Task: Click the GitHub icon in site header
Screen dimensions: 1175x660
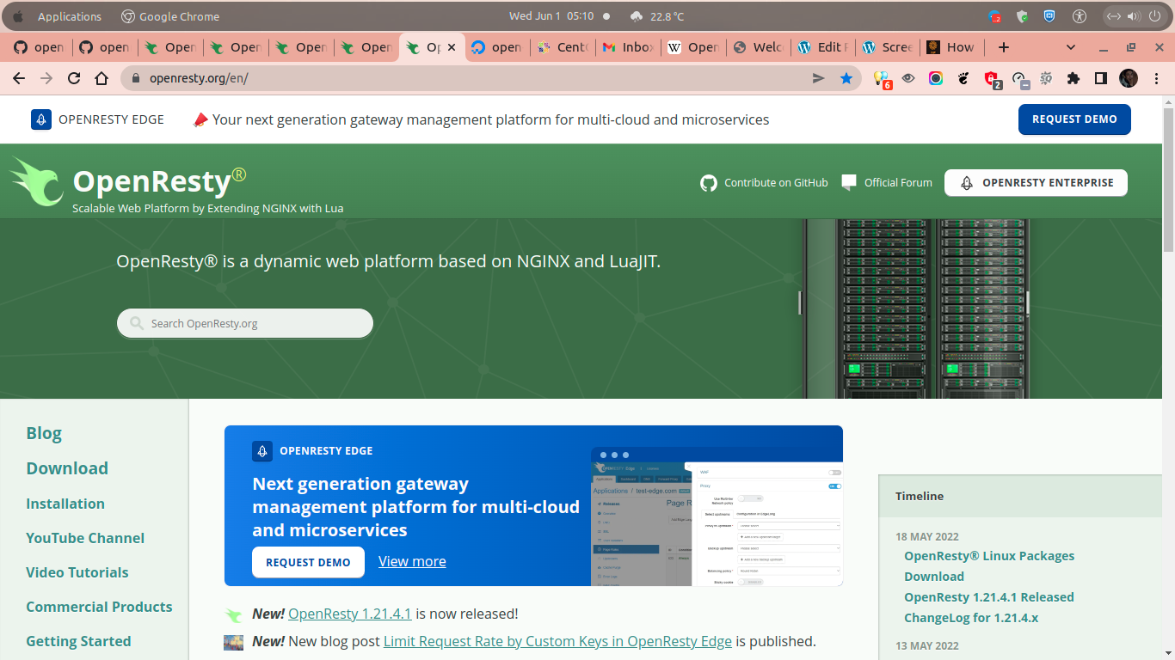Action: pyautogui.click(x=709, y=182)
